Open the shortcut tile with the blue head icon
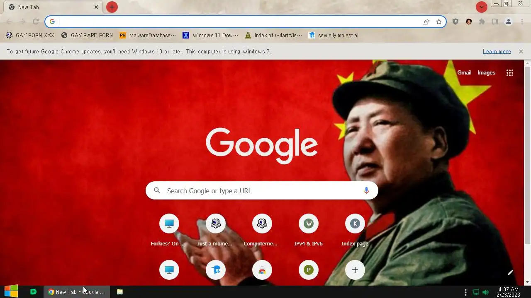 (216, 270)
